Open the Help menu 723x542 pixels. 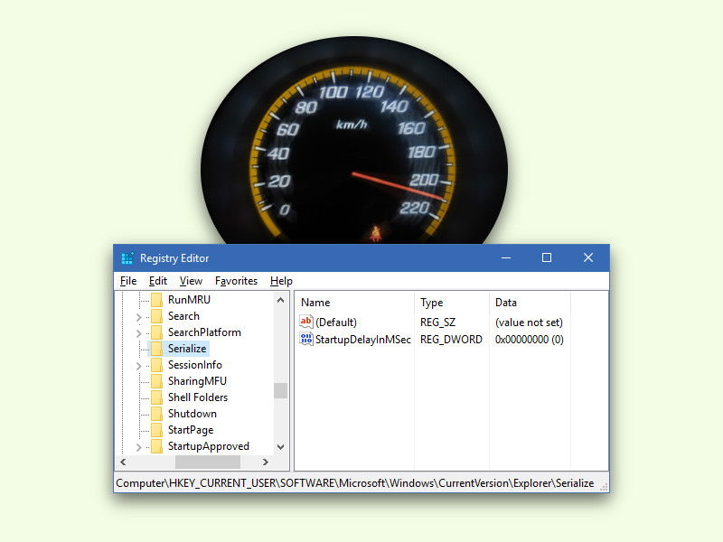(281, 281)
